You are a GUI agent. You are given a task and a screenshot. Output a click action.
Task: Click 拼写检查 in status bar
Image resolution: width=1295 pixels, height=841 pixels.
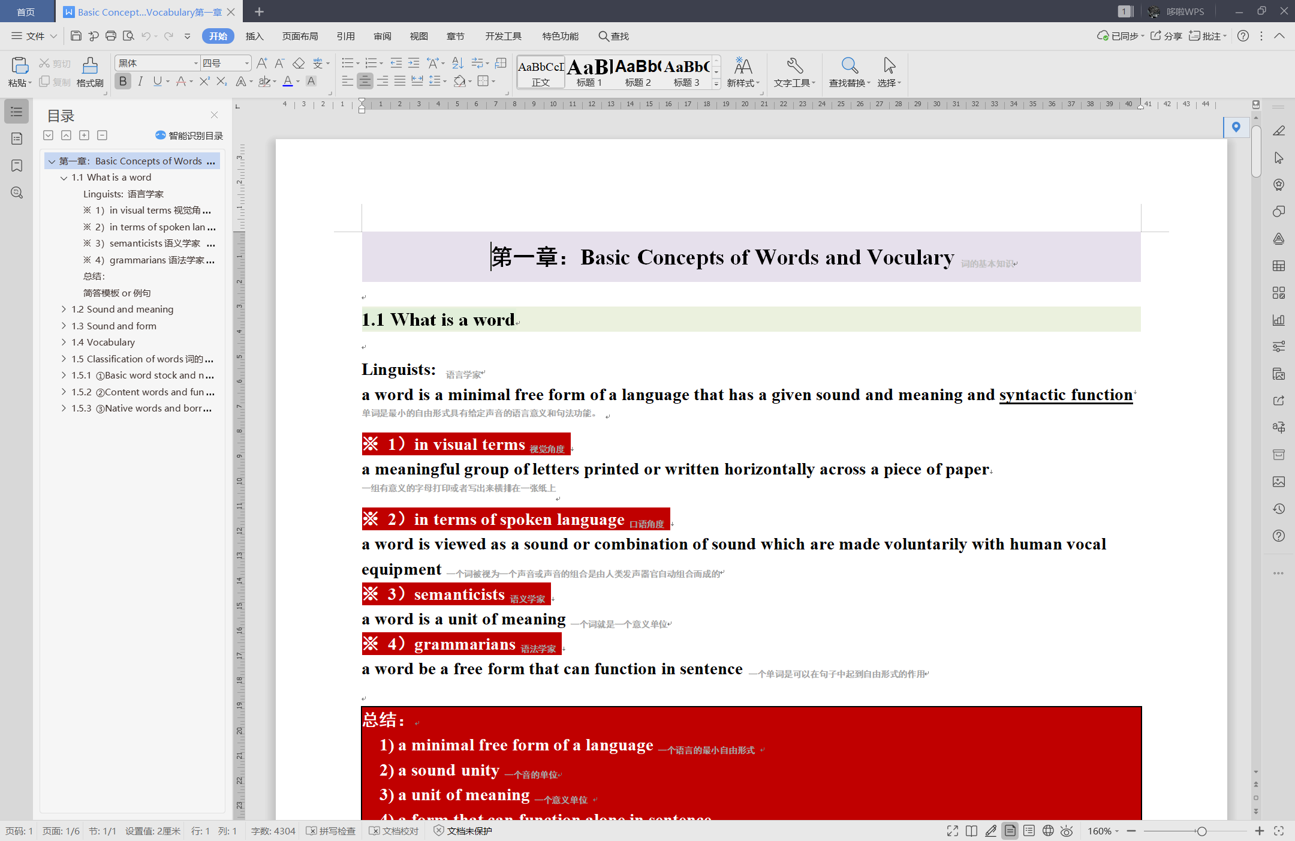[331, 831]
